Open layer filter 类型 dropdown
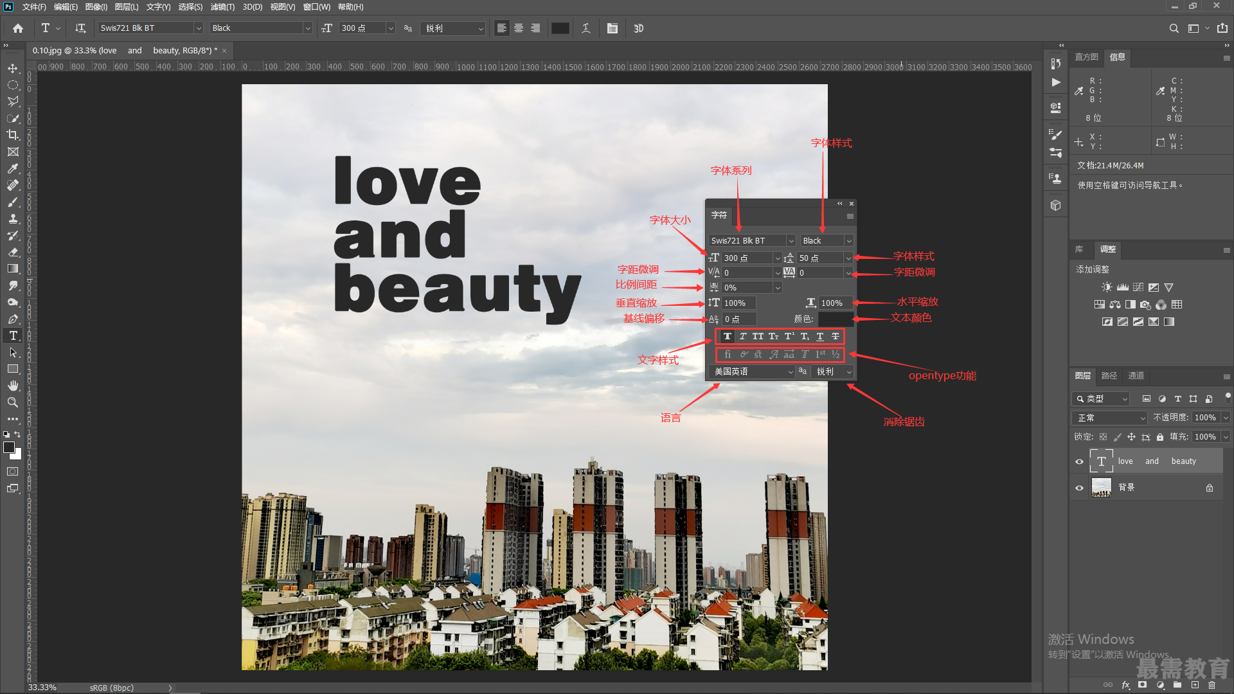The height and width of the screenshot is (694, 1234). click(1101, 399)
